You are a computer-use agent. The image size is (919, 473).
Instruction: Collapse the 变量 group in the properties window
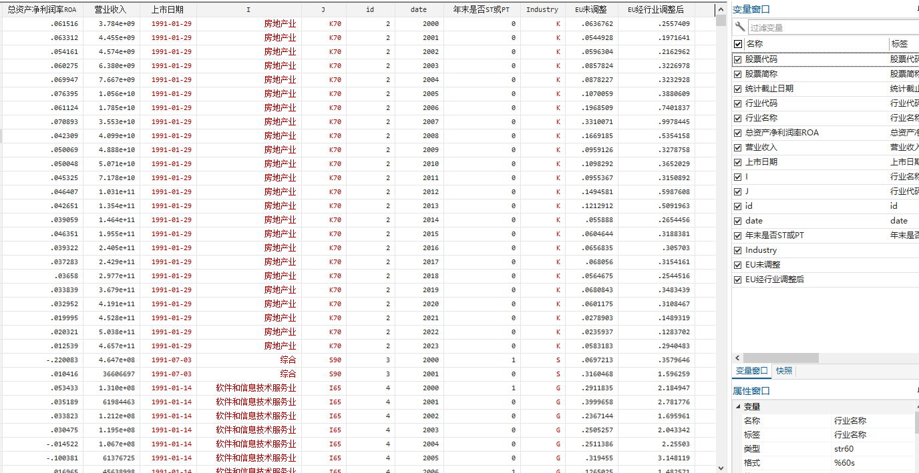pyautogui.click(x=738, y=407)
